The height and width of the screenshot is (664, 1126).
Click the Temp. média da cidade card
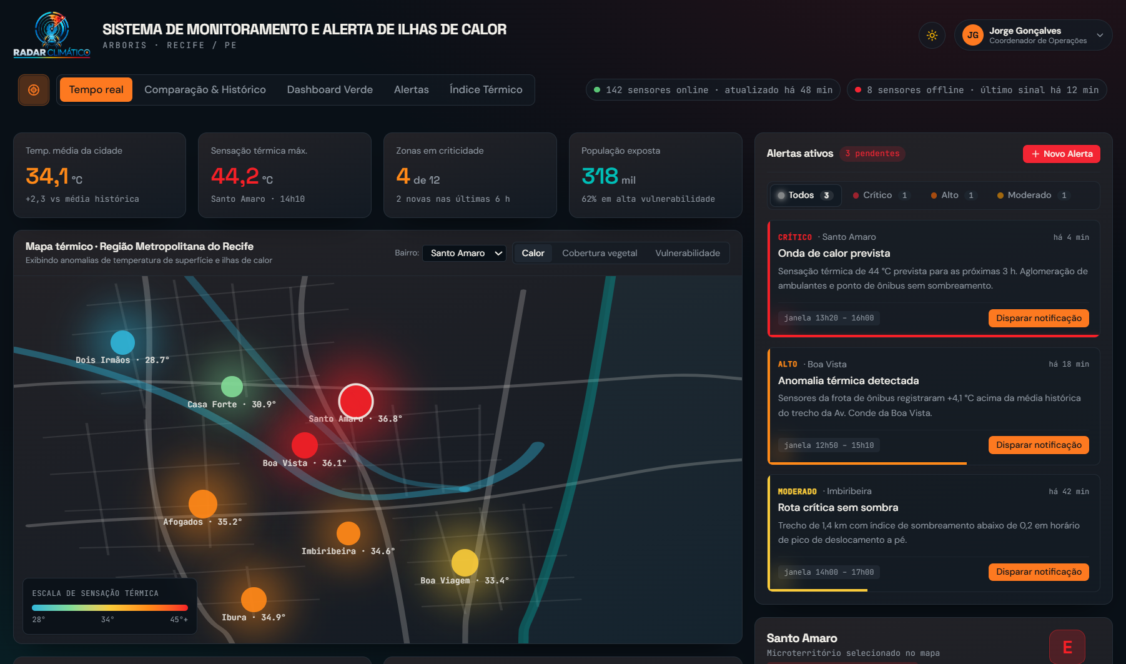pos(100,175)
